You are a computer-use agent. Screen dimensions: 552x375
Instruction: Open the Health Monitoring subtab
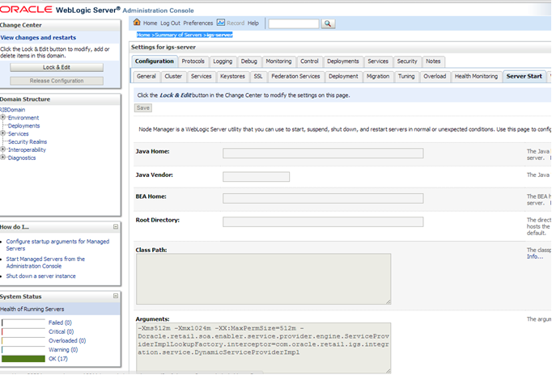click(x=476, y=76)
